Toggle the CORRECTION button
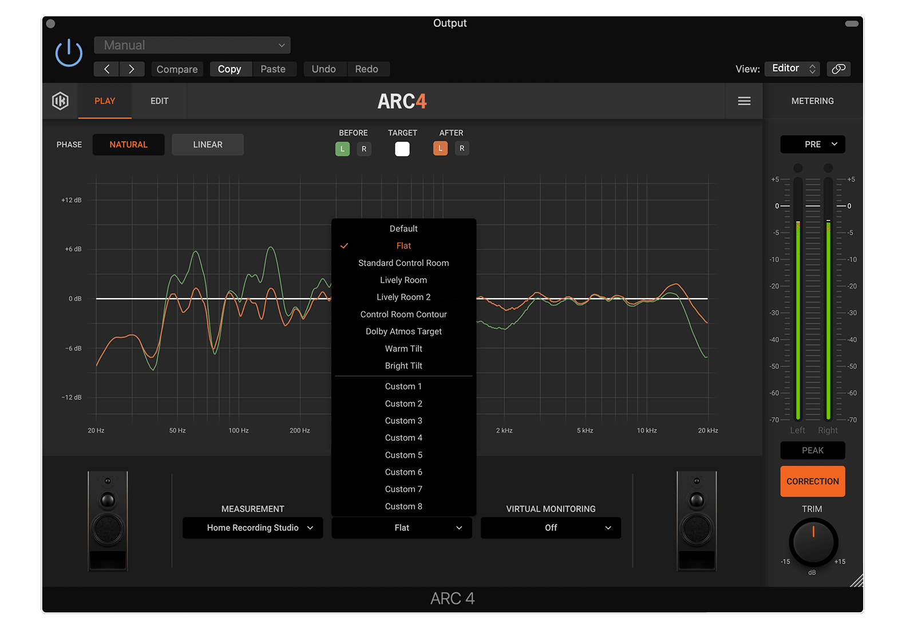The height and width of the screenshot is (634, 906). click(x=812, y=481)
